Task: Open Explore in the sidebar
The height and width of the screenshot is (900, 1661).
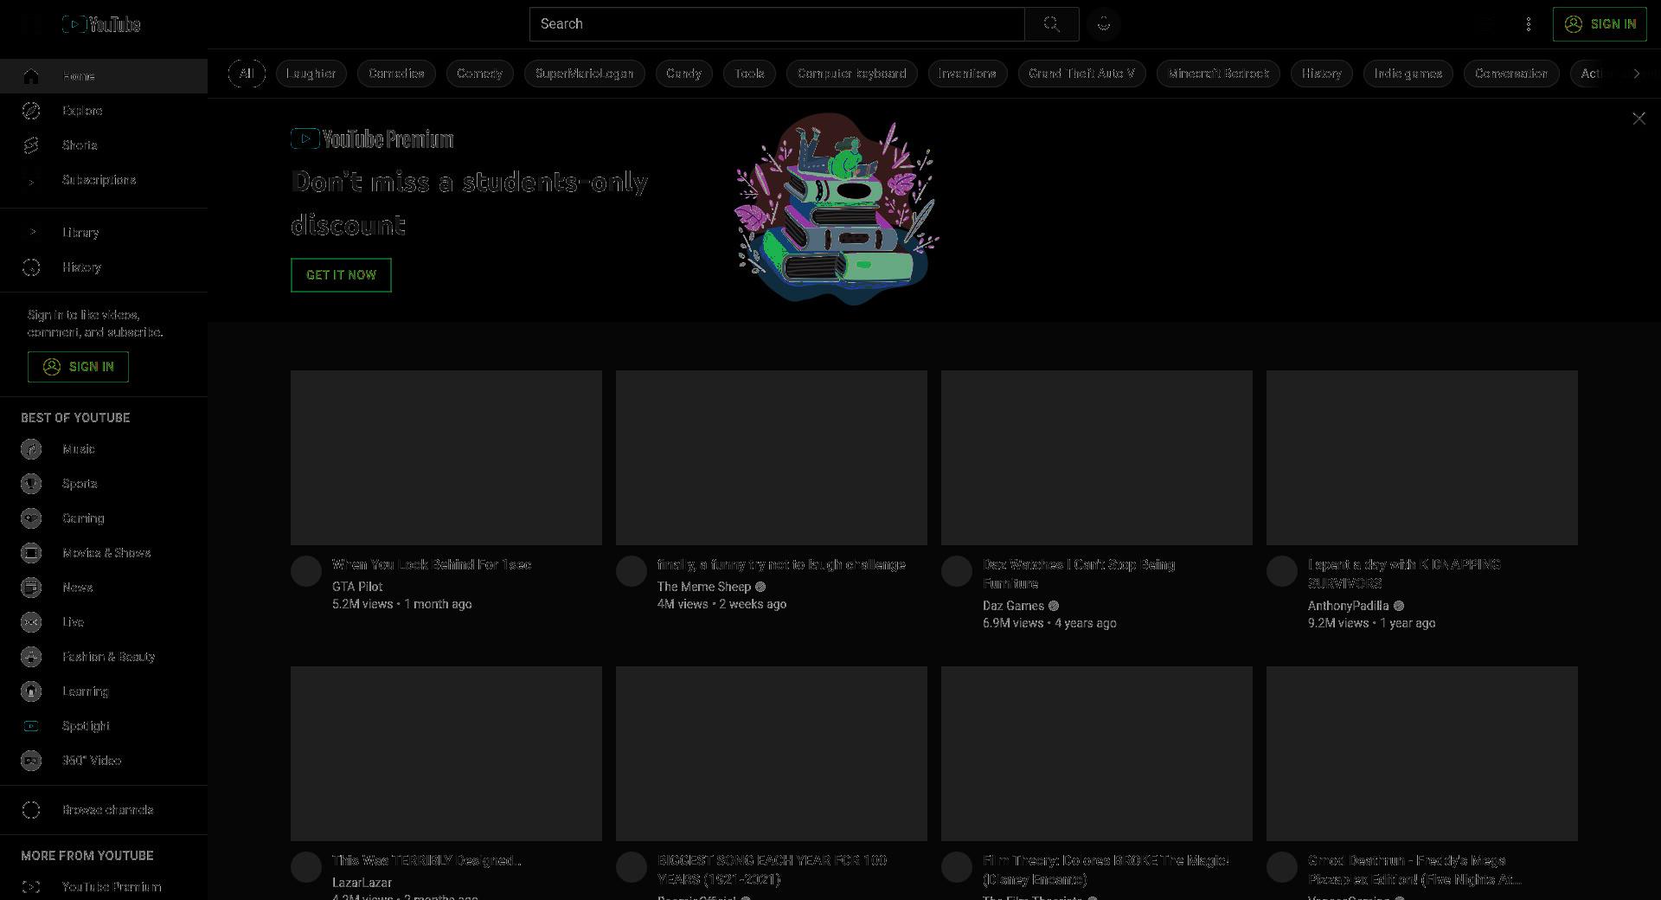Action: click(104, 111)
